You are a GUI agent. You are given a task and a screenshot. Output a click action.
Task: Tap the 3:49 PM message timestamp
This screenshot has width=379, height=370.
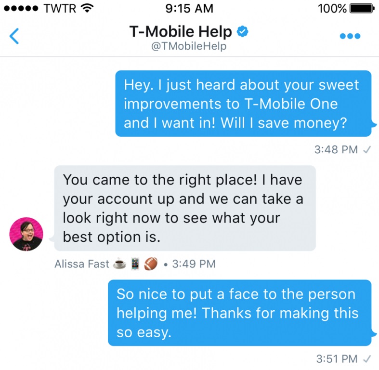click(x=194, y=264)
